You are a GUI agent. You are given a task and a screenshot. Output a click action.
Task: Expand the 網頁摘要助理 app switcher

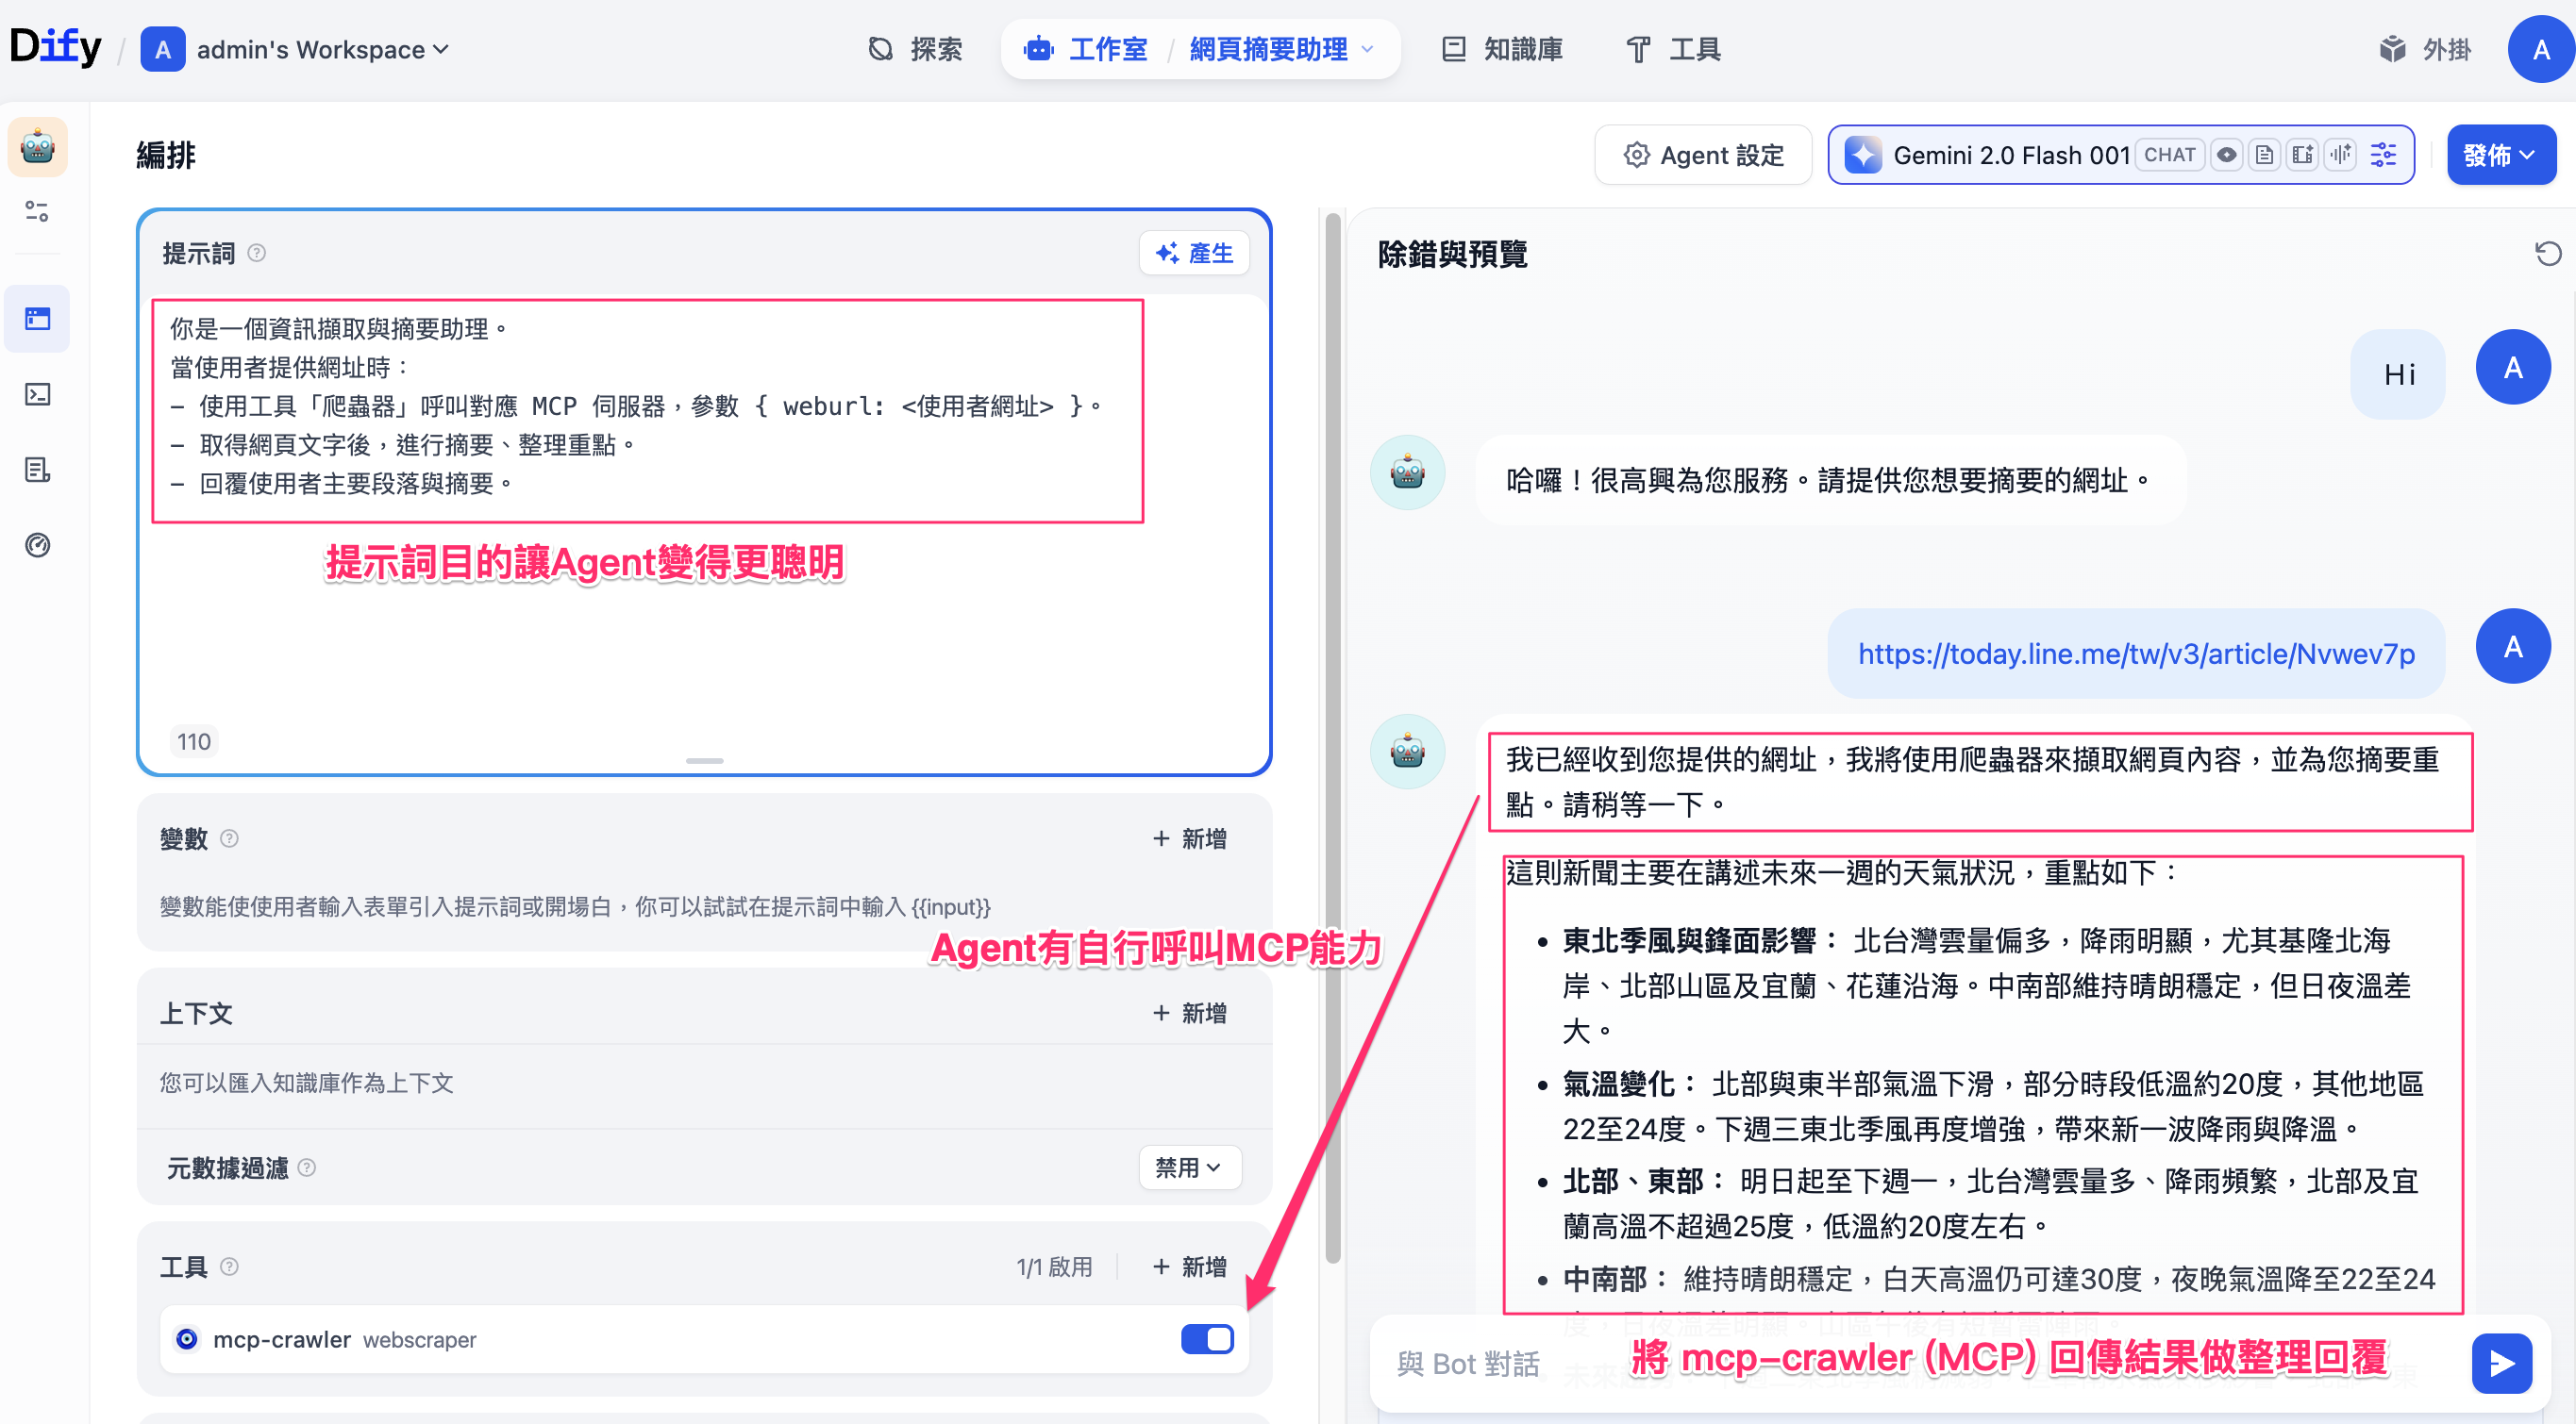point(1281,49)
